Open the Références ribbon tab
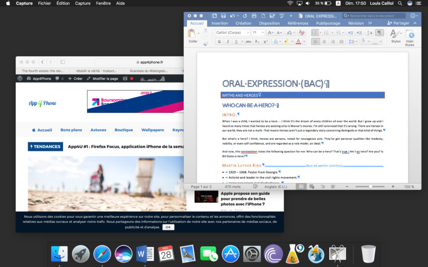Image resolution: width=428 pixels, height=267 pixels. point(298,24)
